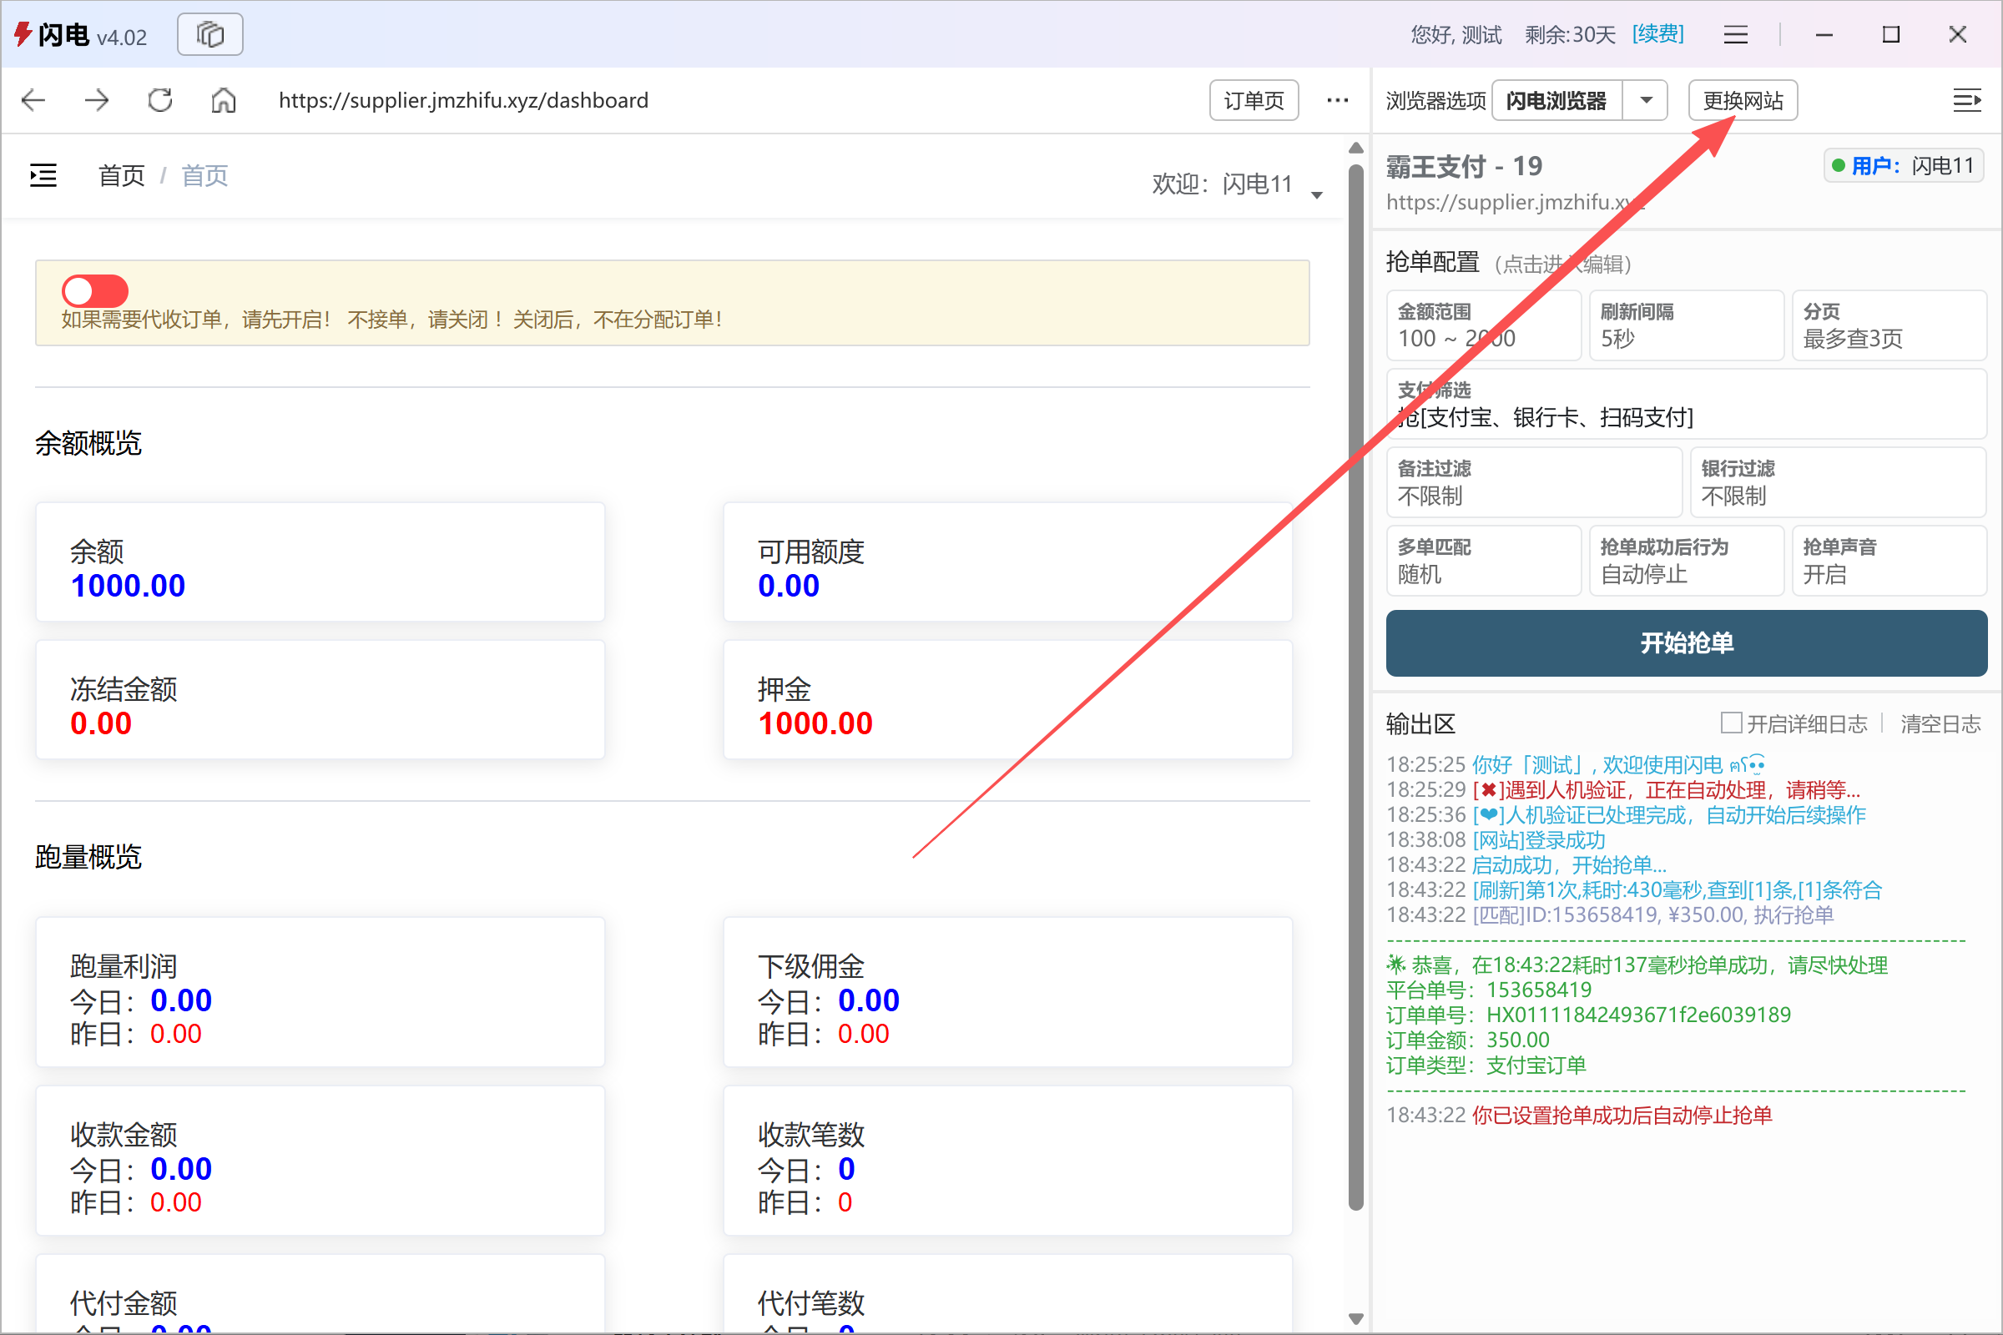Enable the order-receiving toggle switch

(93, 290)
